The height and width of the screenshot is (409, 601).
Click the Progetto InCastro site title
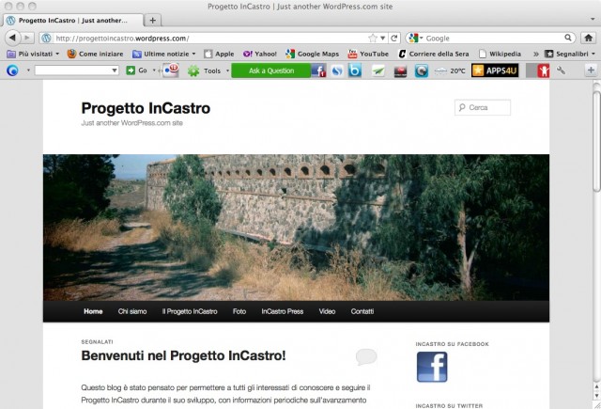pyautogui.click(x=146, y=108)
